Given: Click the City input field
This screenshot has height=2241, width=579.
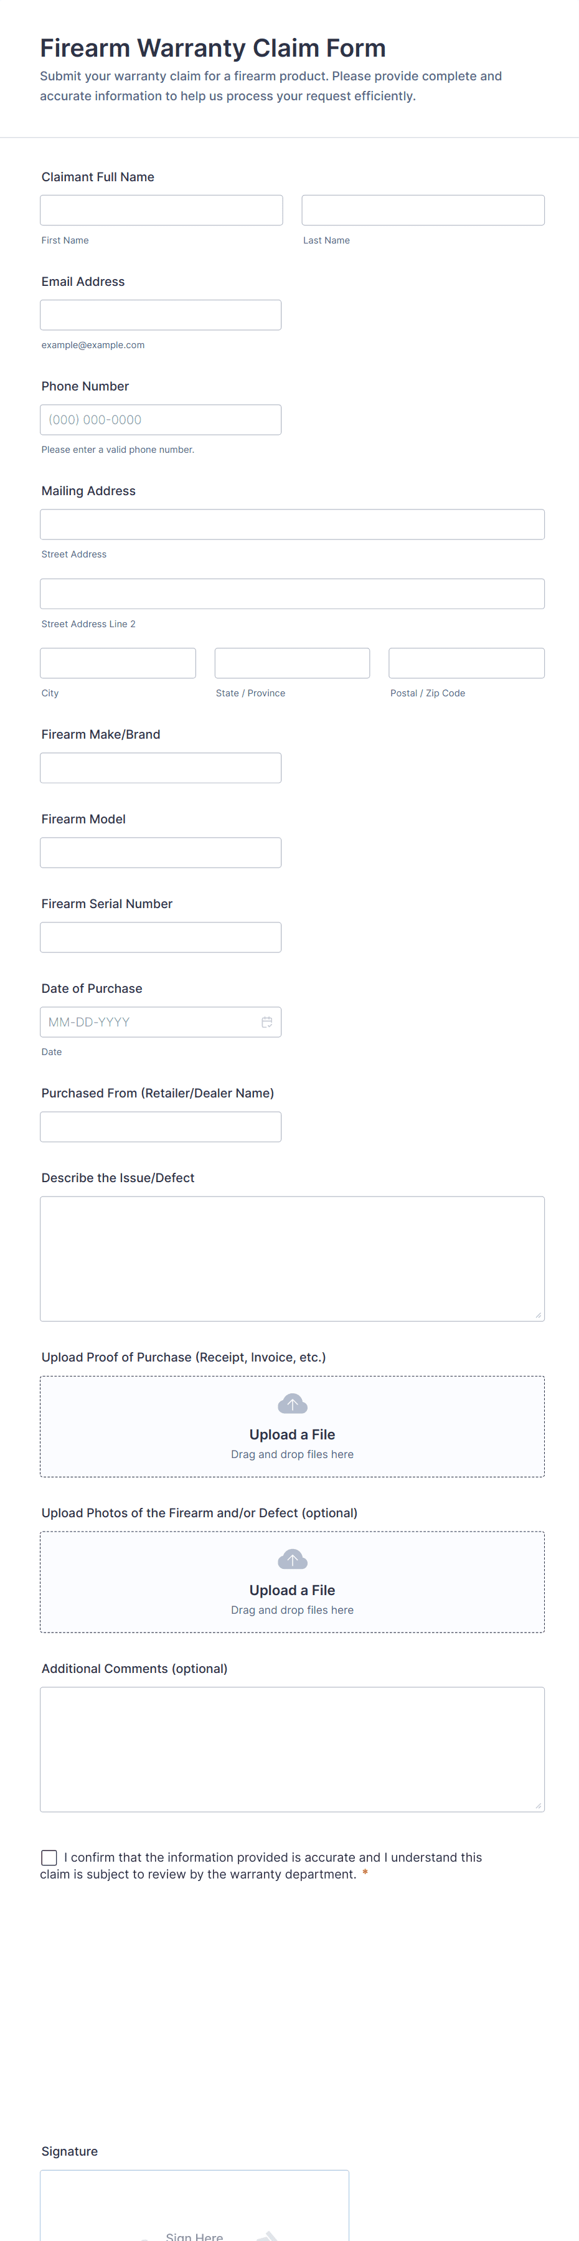Looking at the screenshot, I should click(x=118, y=663).
